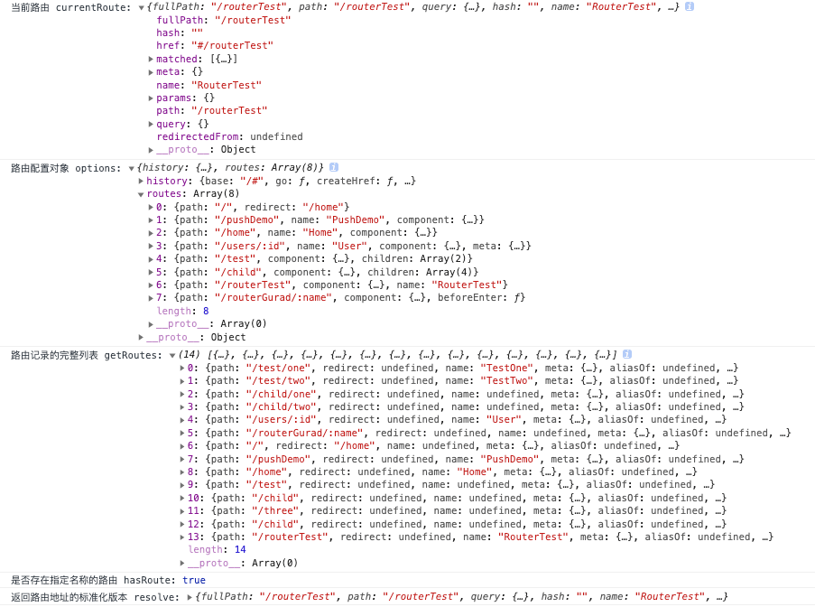Click the redirectedFrom: undefined property
Image resolution: width=815 pixels, height=607 pixels.
point(230,136)
